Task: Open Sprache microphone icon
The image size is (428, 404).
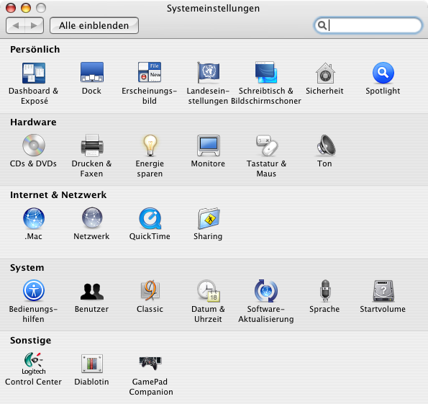Action: [325, 290]
